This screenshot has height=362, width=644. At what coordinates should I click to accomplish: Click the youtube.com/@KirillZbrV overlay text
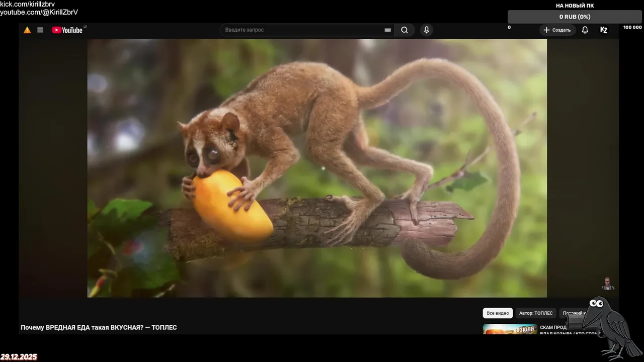39,12
